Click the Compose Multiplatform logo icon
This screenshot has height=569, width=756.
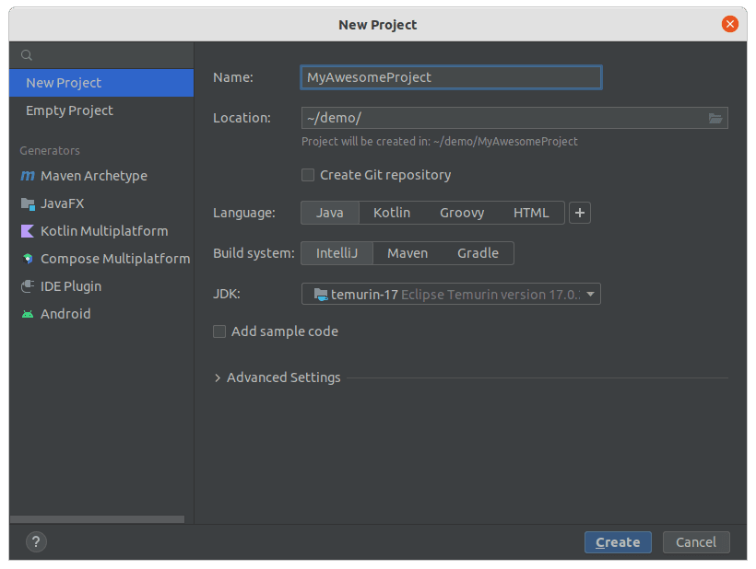click(28, 259)
